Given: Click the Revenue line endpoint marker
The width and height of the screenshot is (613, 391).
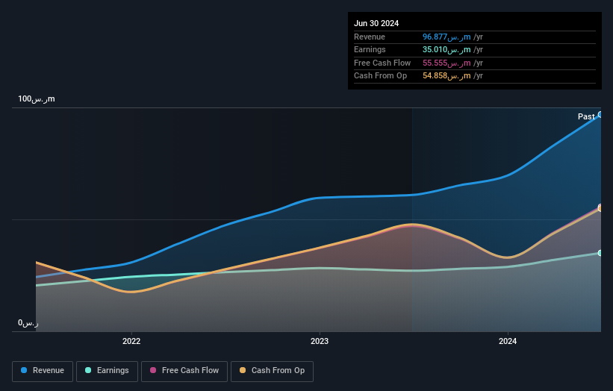Looking at the screenshot, I should [600, 114].
